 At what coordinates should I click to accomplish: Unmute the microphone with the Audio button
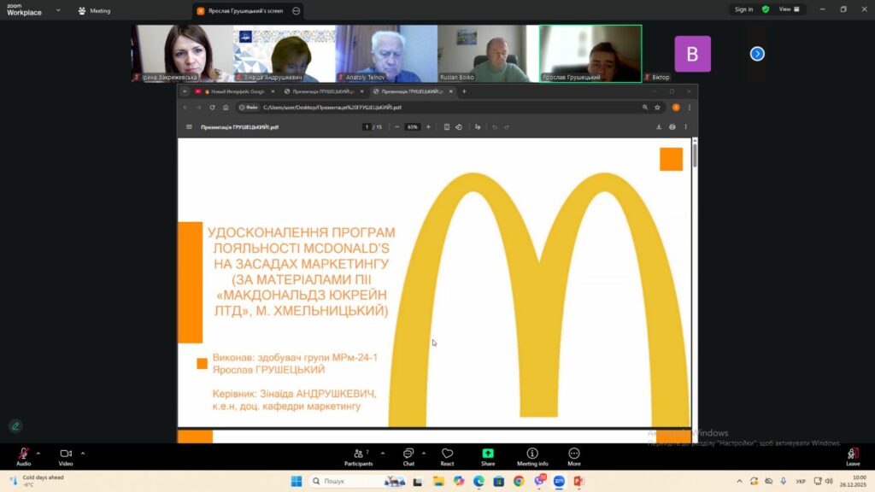click(23, 456)
